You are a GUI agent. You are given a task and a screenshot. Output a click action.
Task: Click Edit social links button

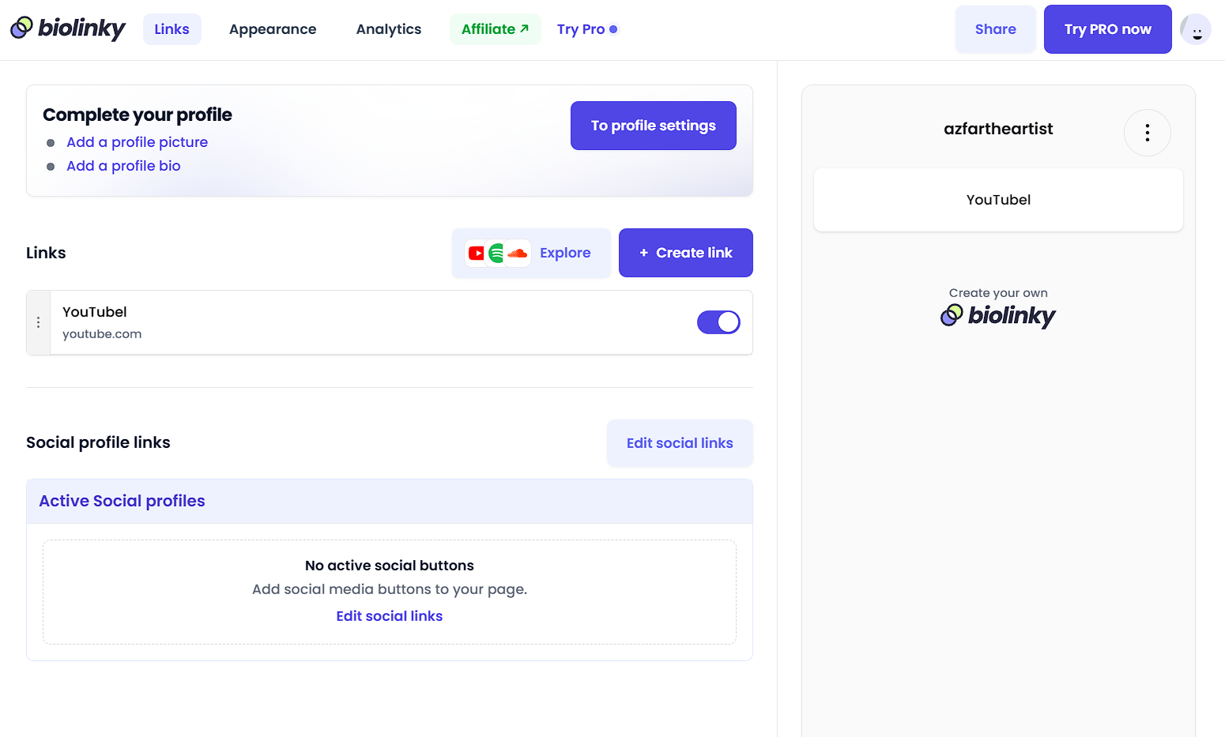[680, 443]
